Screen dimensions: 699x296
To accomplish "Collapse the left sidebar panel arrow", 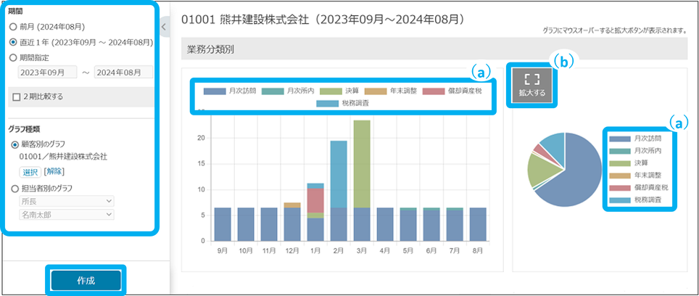I will (x=163, y=27).
